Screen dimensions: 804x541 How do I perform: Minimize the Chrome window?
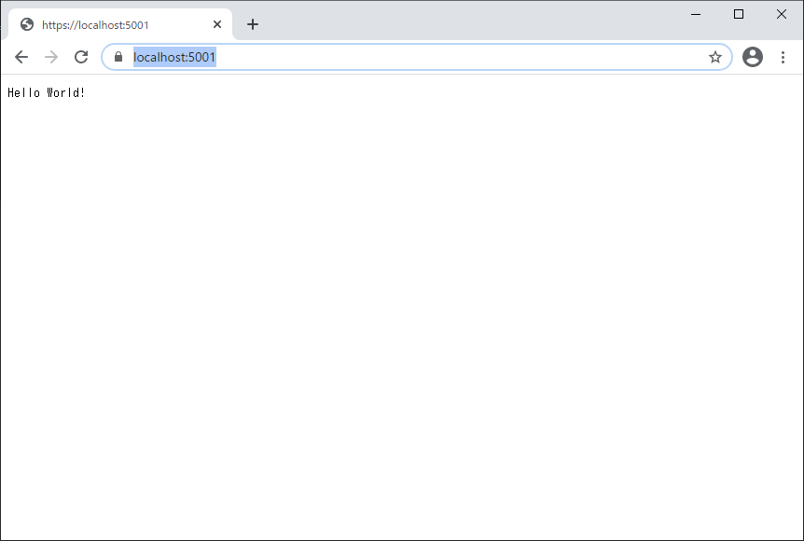(695, 14)
